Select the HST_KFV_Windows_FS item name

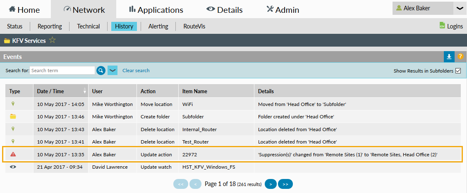[209, 167]
